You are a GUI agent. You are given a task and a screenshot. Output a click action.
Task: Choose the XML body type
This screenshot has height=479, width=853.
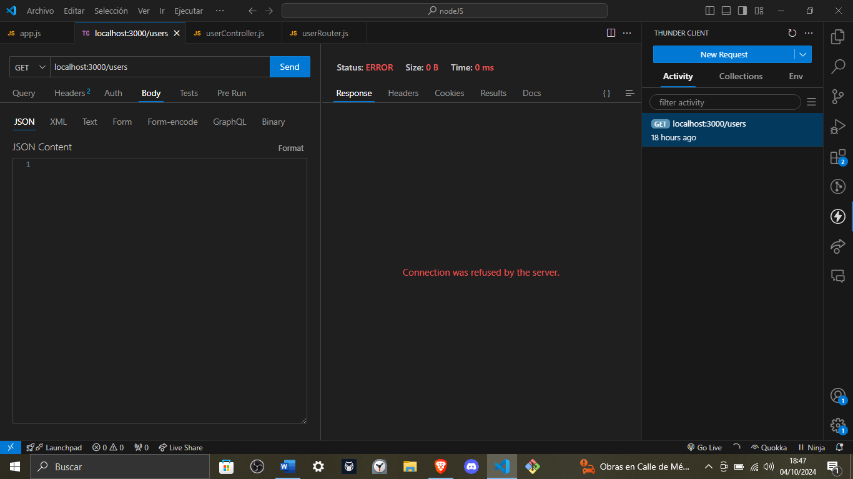(x=58, y=122)
